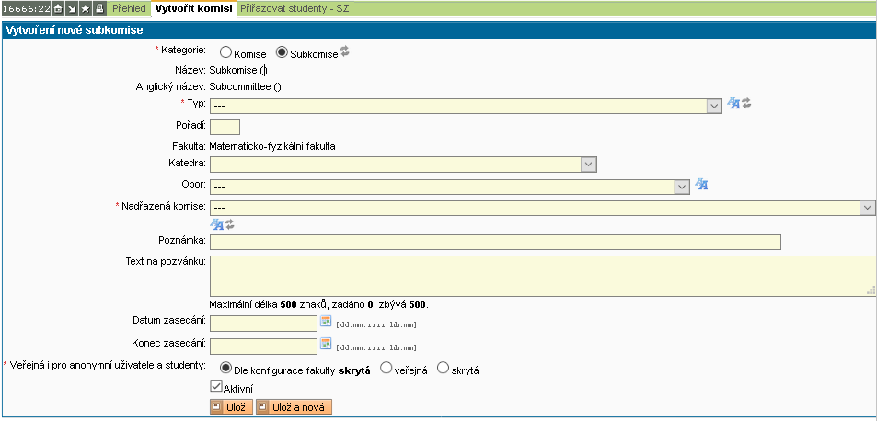
Task: Click the star favorites icon
Action: (85, 8)
